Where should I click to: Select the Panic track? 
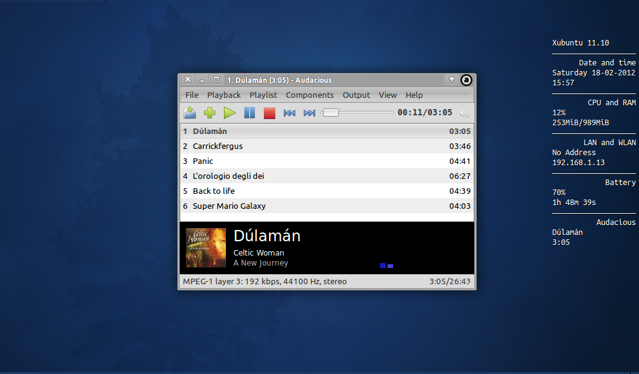(327, 161)
